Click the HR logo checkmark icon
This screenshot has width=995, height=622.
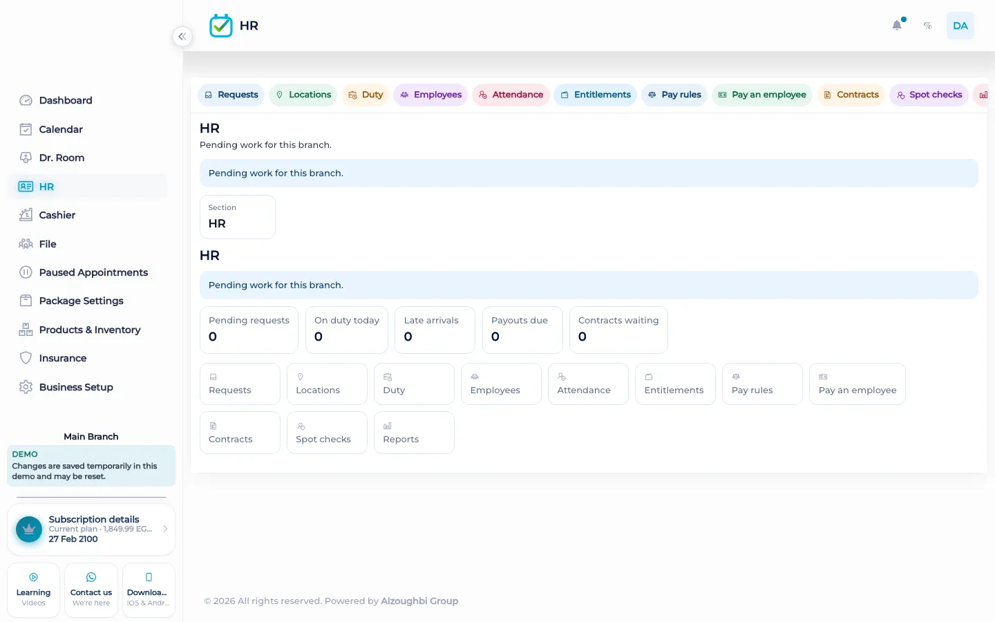point(221,26)
